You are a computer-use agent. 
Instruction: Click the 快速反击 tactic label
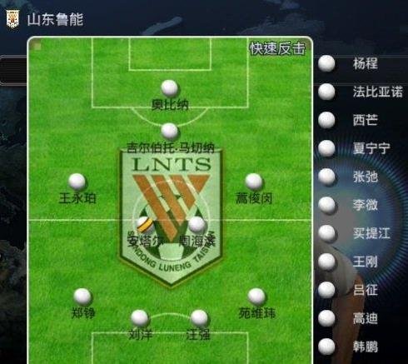(277, 49)
